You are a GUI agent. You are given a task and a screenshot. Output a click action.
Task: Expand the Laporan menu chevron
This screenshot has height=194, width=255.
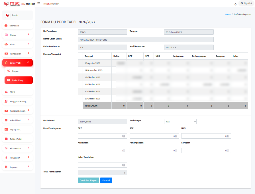[28, 167]
